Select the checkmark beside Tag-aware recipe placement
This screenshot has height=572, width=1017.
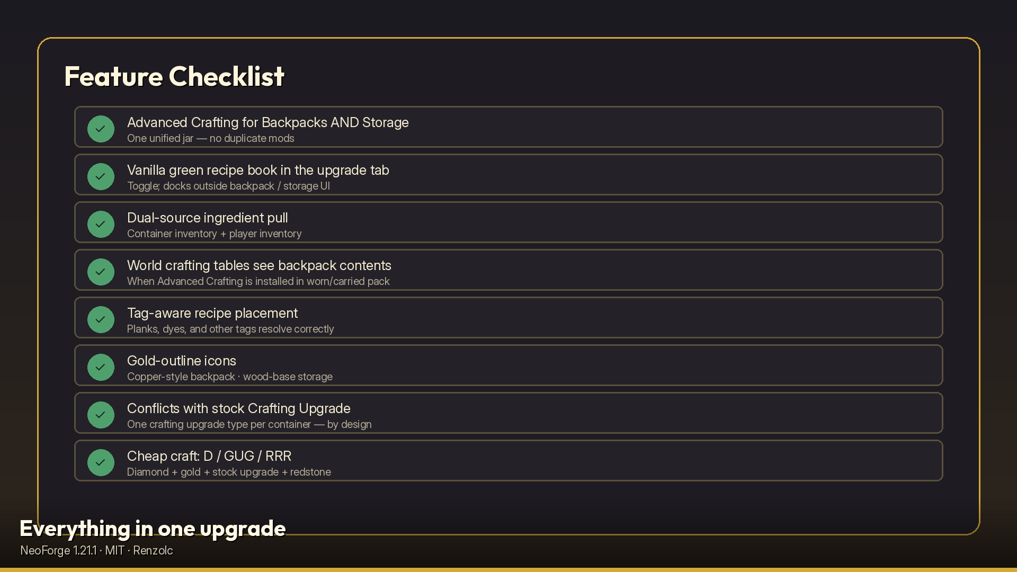click(101, 319)
